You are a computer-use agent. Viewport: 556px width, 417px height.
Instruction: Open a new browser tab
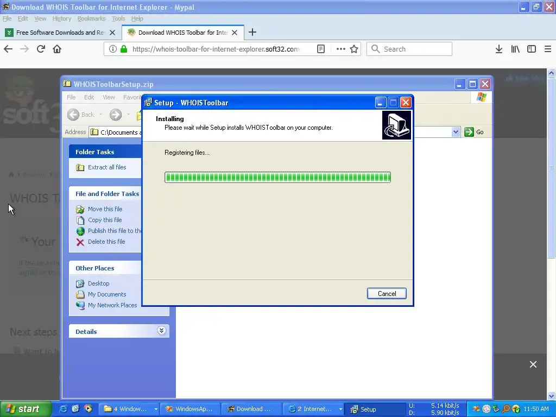click(252, 32)
